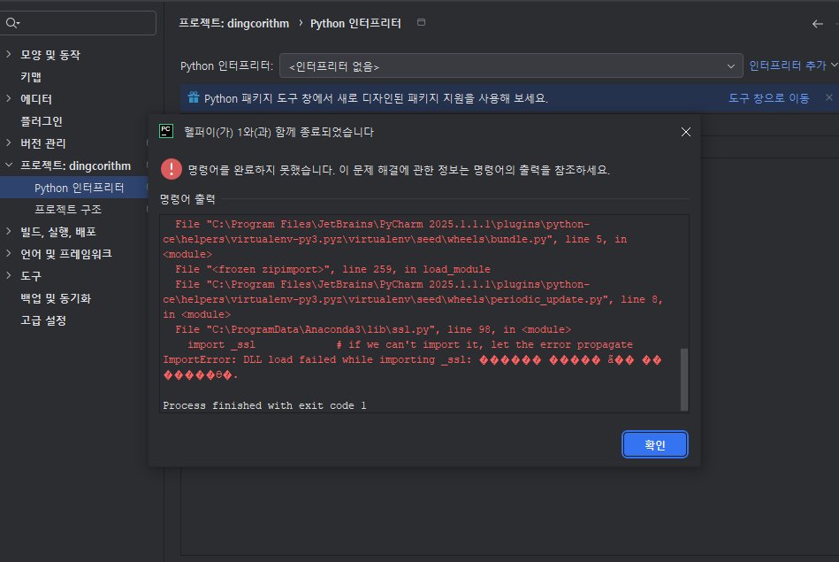Open the Python 인터프리터 dropdown combo box

(x=511, y=65)
